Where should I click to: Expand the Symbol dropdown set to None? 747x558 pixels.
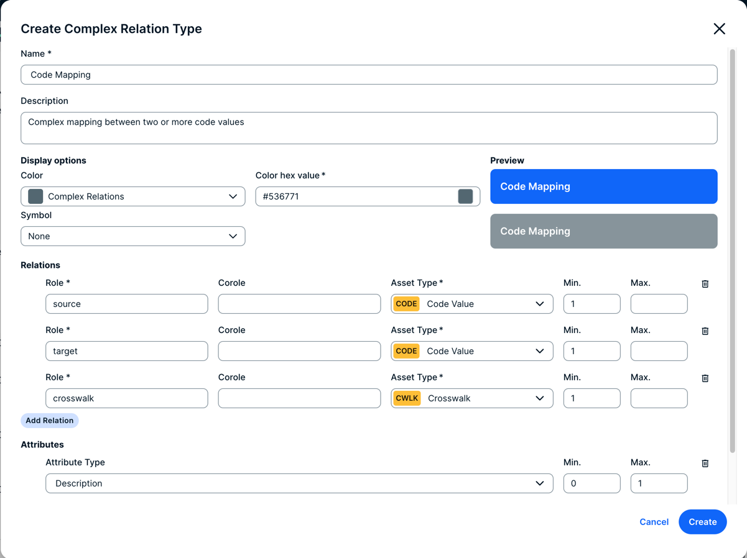click(132, 236)
